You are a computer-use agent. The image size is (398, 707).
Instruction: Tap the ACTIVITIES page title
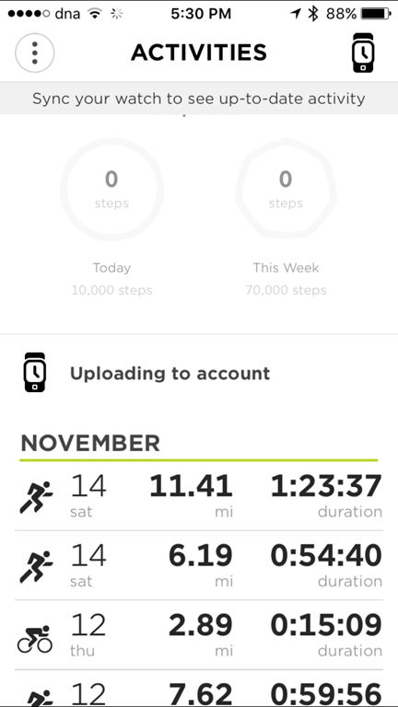coord(199,52)
